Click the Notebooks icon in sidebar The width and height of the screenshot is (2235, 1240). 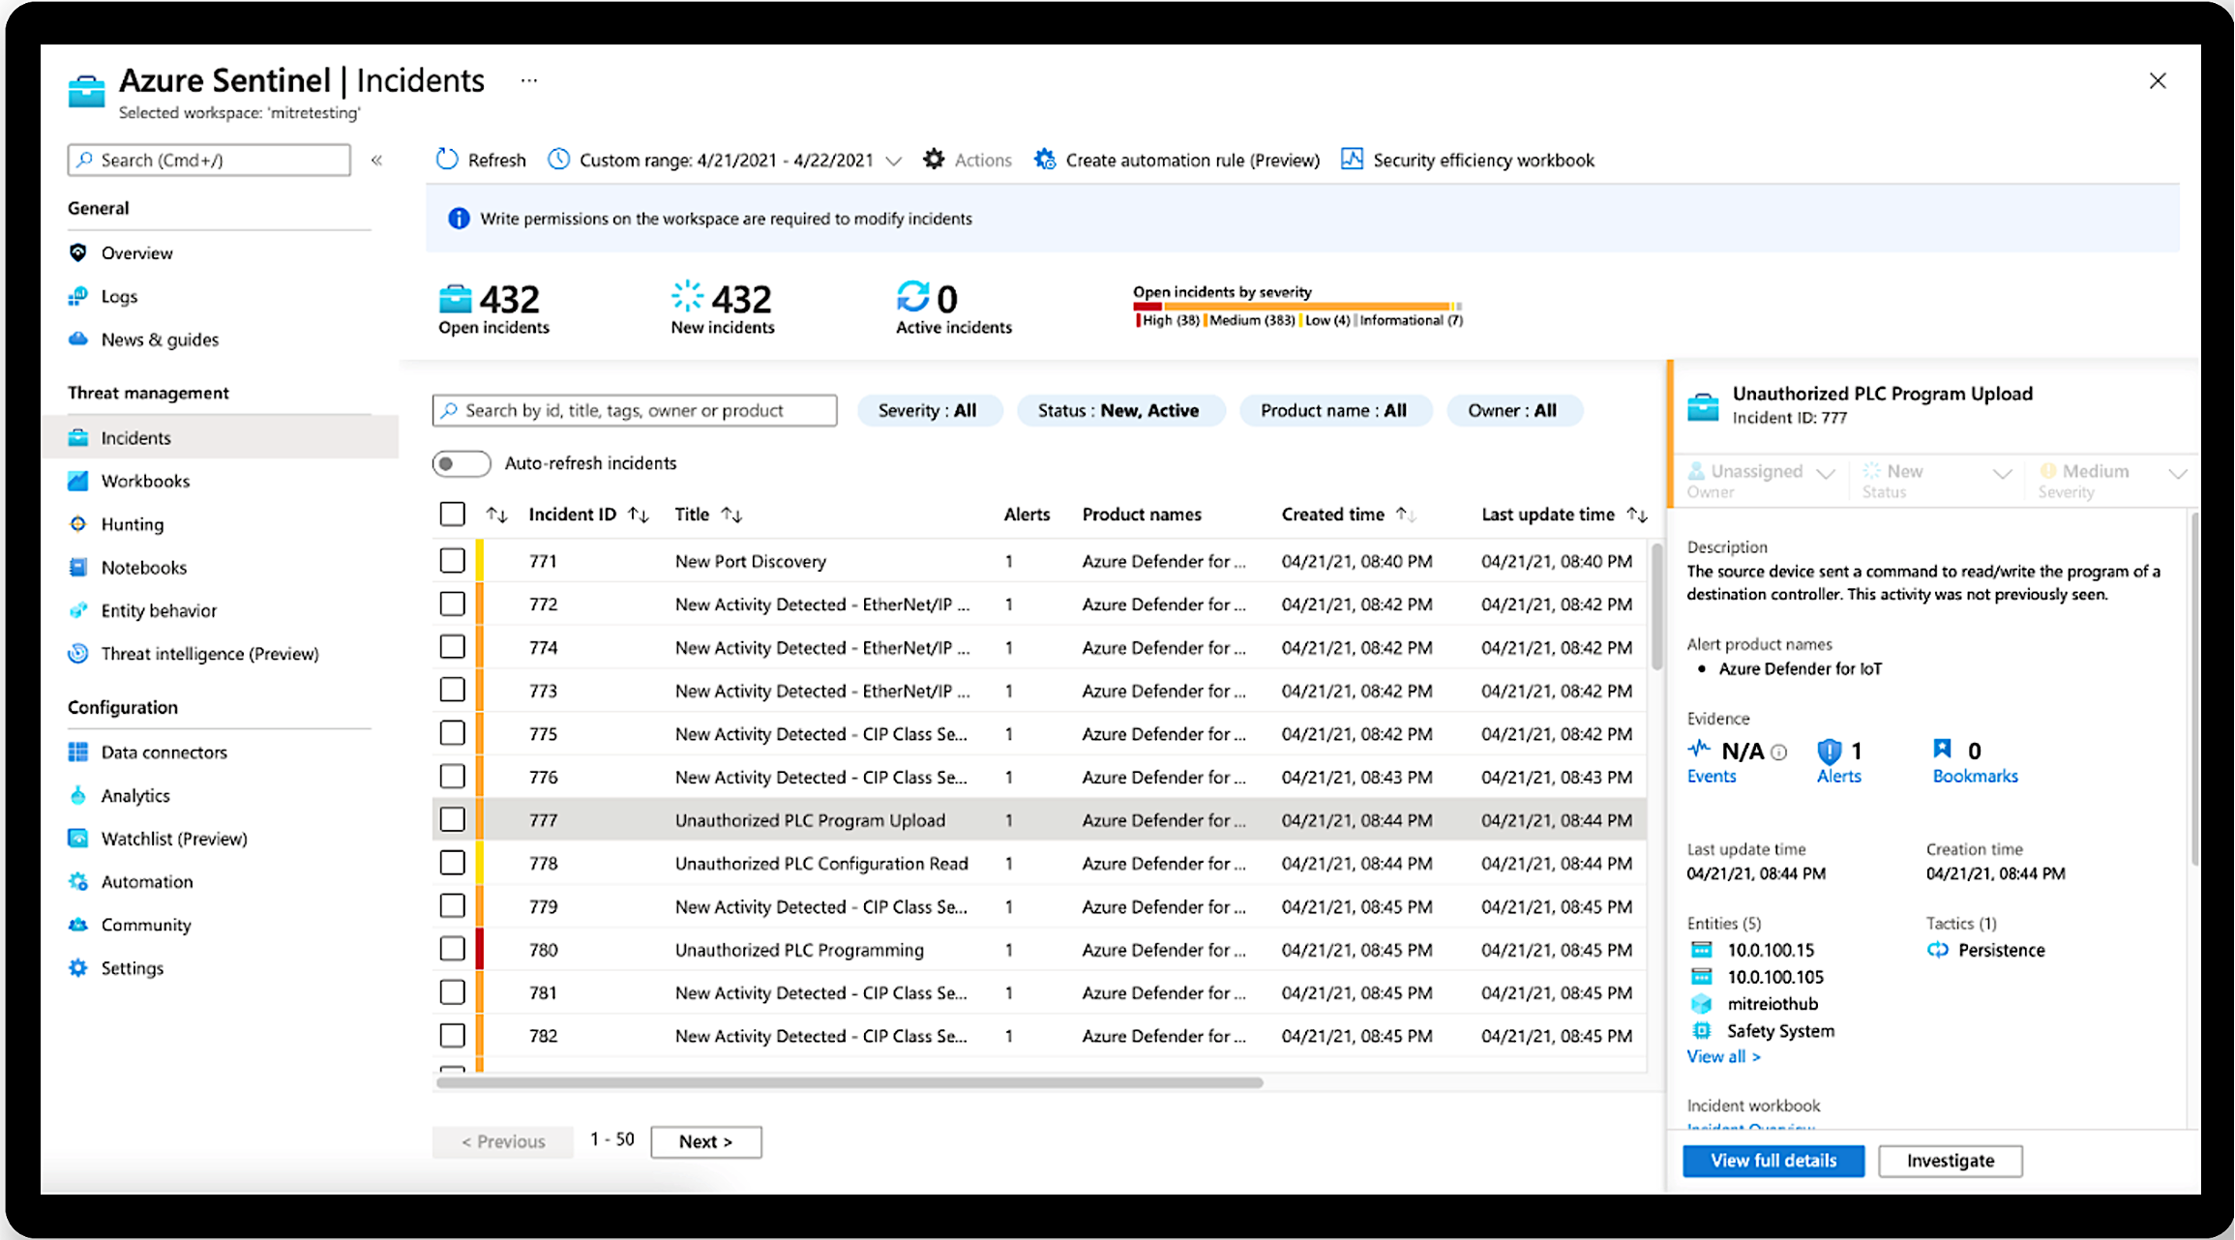[x=78, y=567]
